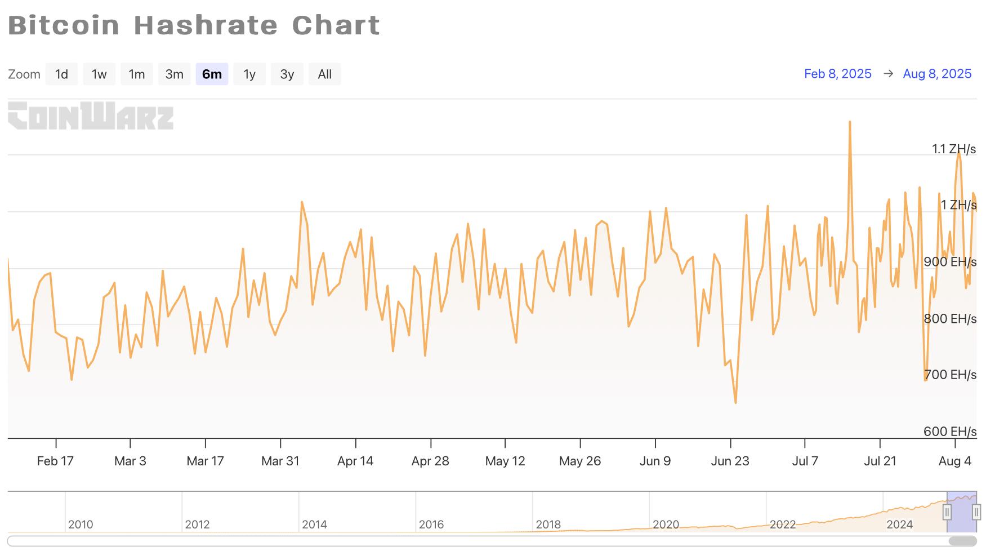Click the navigator at year 2018
The width and height of the screenshot is (986, 560).
[x=548, y=525]
